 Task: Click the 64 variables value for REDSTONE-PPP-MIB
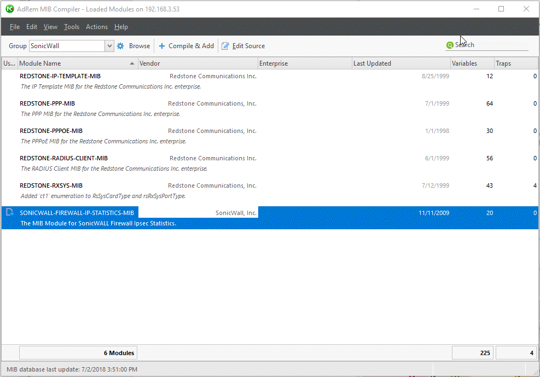point(489,103)
